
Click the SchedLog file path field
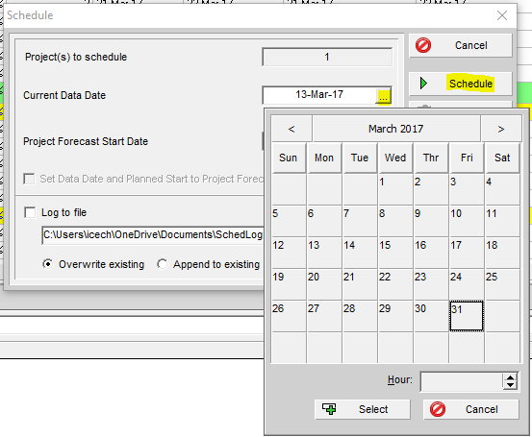pyautogui.click(x=153, y=234)
